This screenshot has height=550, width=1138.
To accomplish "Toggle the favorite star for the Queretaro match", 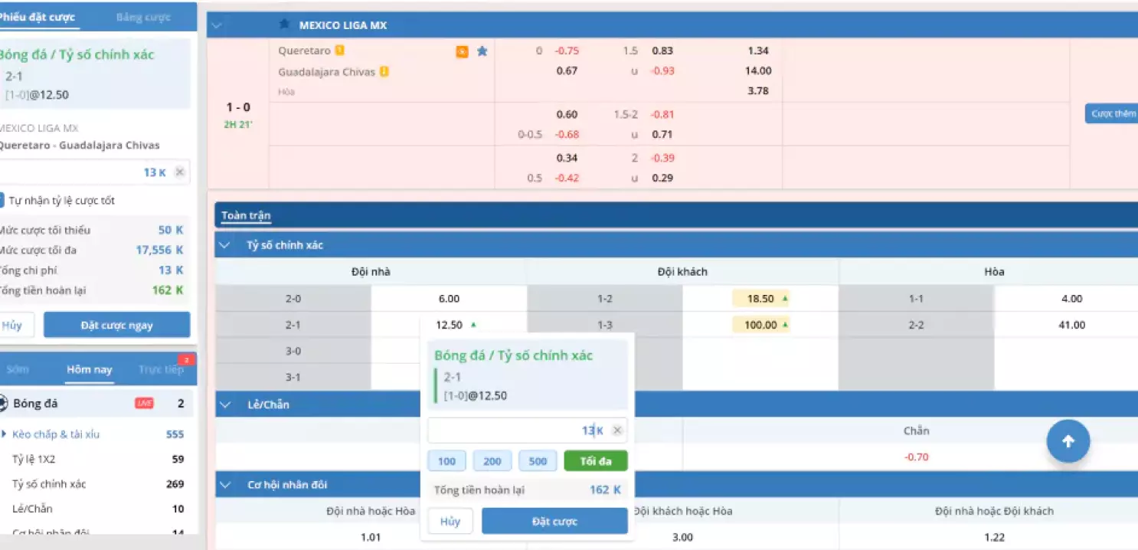I will [482, 51].
